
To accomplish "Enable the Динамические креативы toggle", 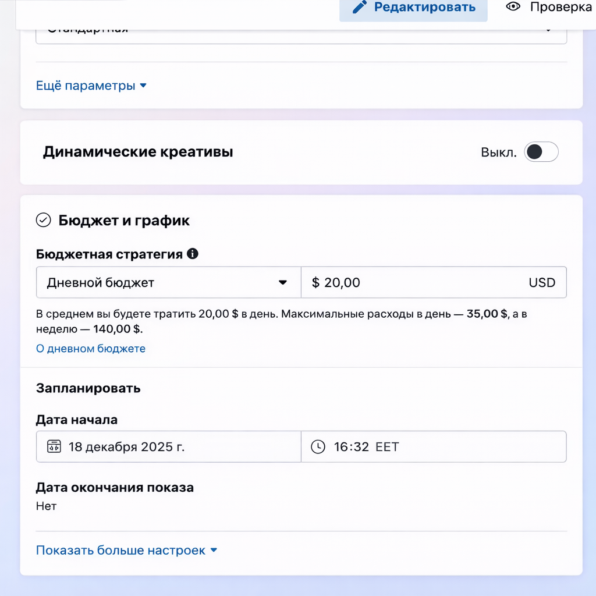I will tap(541, 152).
